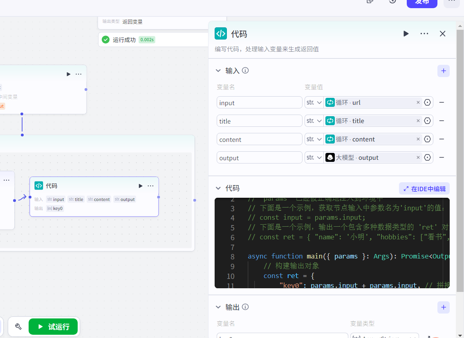Add a new output variable
The height and width of the screenshot is (338, 464).
point(443,307)
